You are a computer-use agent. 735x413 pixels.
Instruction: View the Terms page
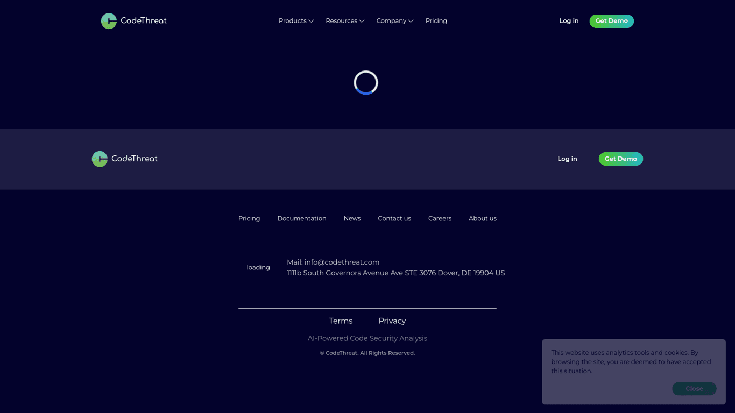(341, 321)
